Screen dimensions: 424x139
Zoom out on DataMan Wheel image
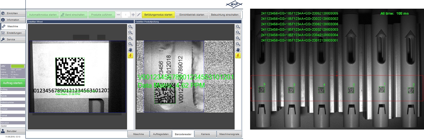pyautogui.click(x=130, y=44)
